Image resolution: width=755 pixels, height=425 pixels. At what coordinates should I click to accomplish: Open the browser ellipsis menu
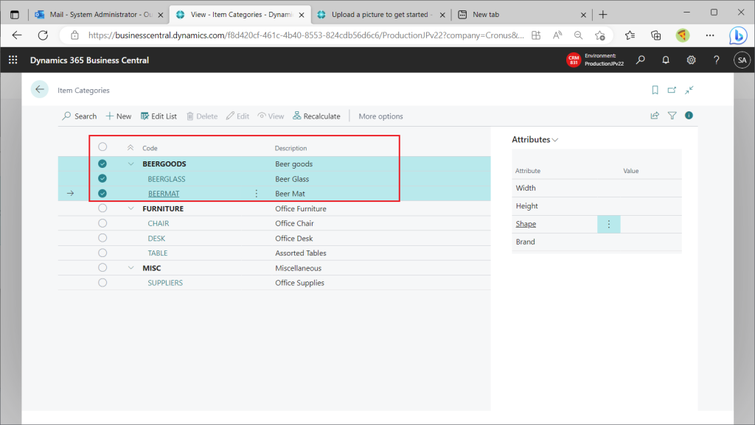tap(710, 35)
